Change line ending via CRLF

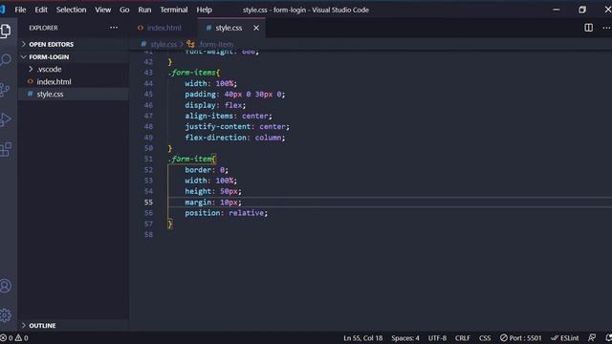(x=463, y=337)
